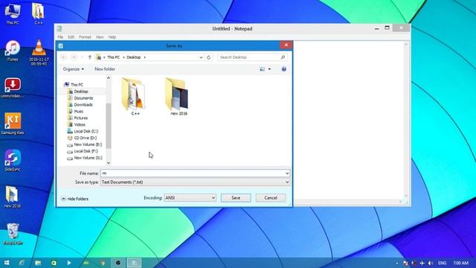Click navigation pane scroll down arrow
This screenshot has width=476, height=268.
pyautogui.click(x=109, y=163)
